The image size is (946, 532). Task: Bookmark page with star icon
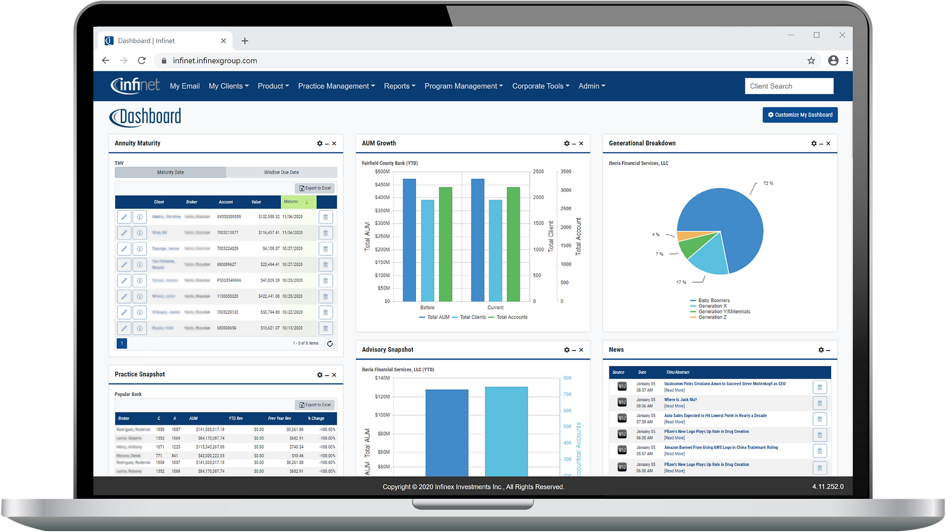811,61
